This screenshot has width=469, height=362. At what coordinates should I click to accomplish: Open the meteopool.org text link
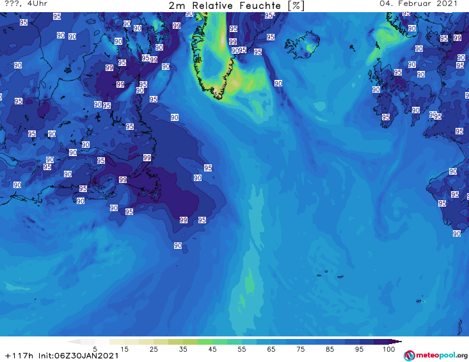[441, 356]
